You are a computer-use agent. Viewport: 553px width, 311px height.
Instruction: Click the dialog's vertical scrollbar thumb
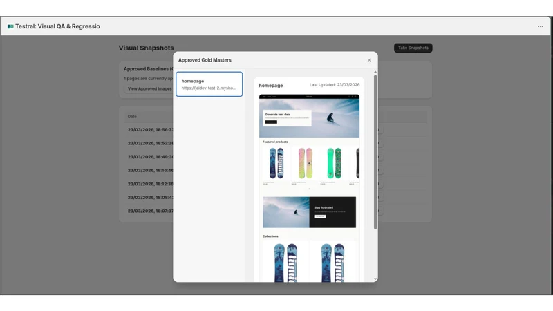coord(375,152)
